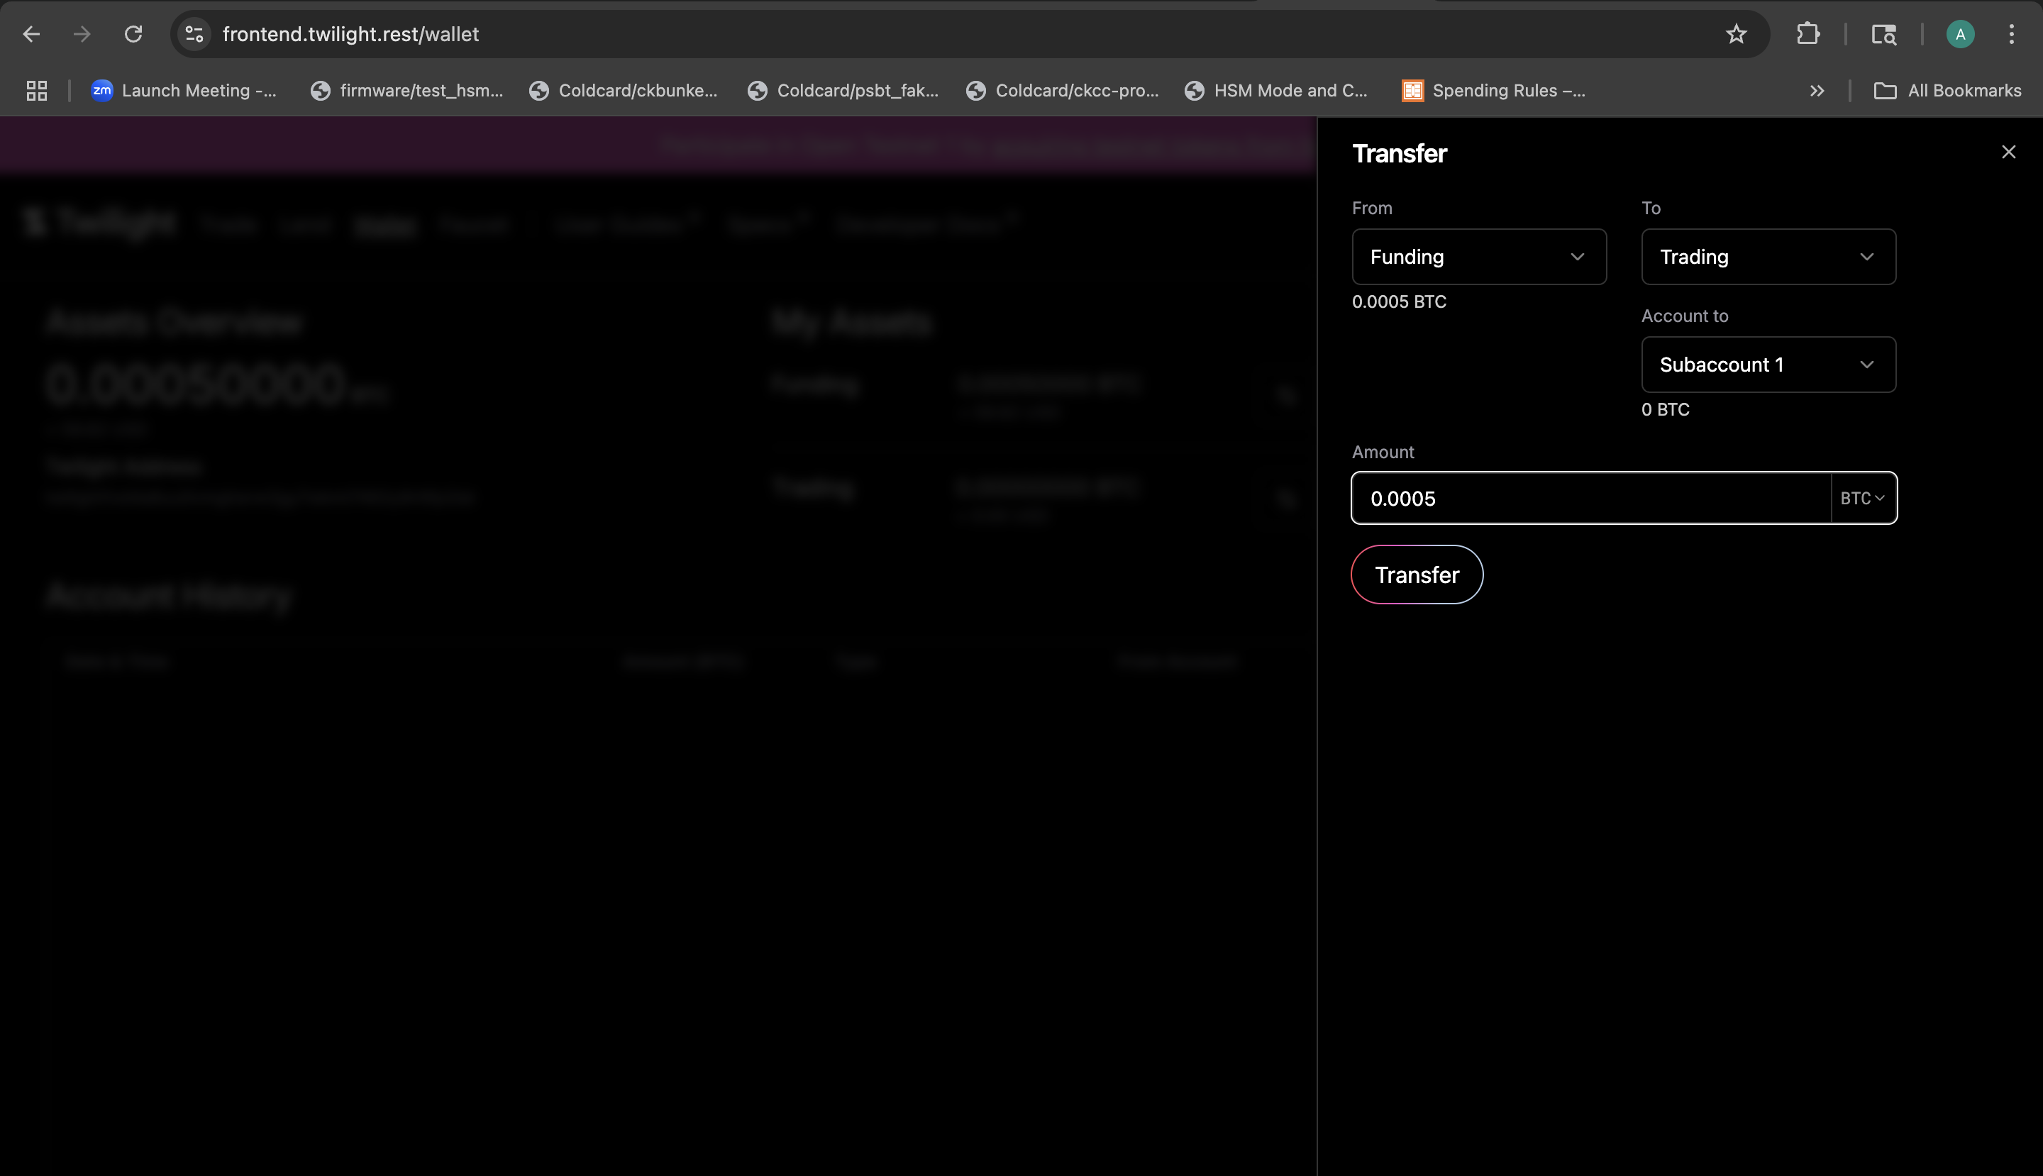Screen dimensions: 2043x1176
Task: Open Spending Rules bookmark
Action: click(1494, 91)
